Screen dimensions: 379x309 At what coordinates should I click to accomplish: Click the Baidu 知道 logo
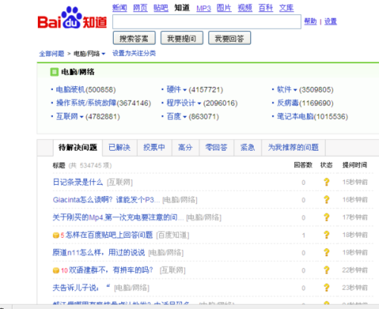tap(72, 18)
